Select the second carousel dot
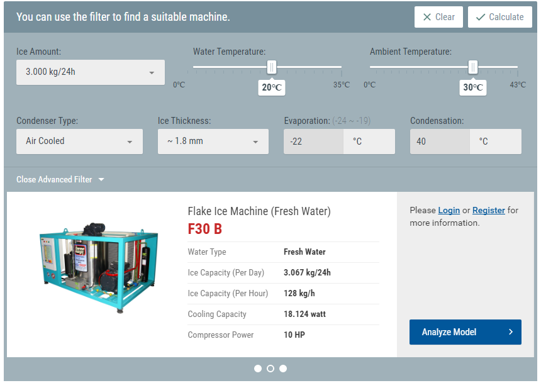The image size is (541, 383). [270, 369]
